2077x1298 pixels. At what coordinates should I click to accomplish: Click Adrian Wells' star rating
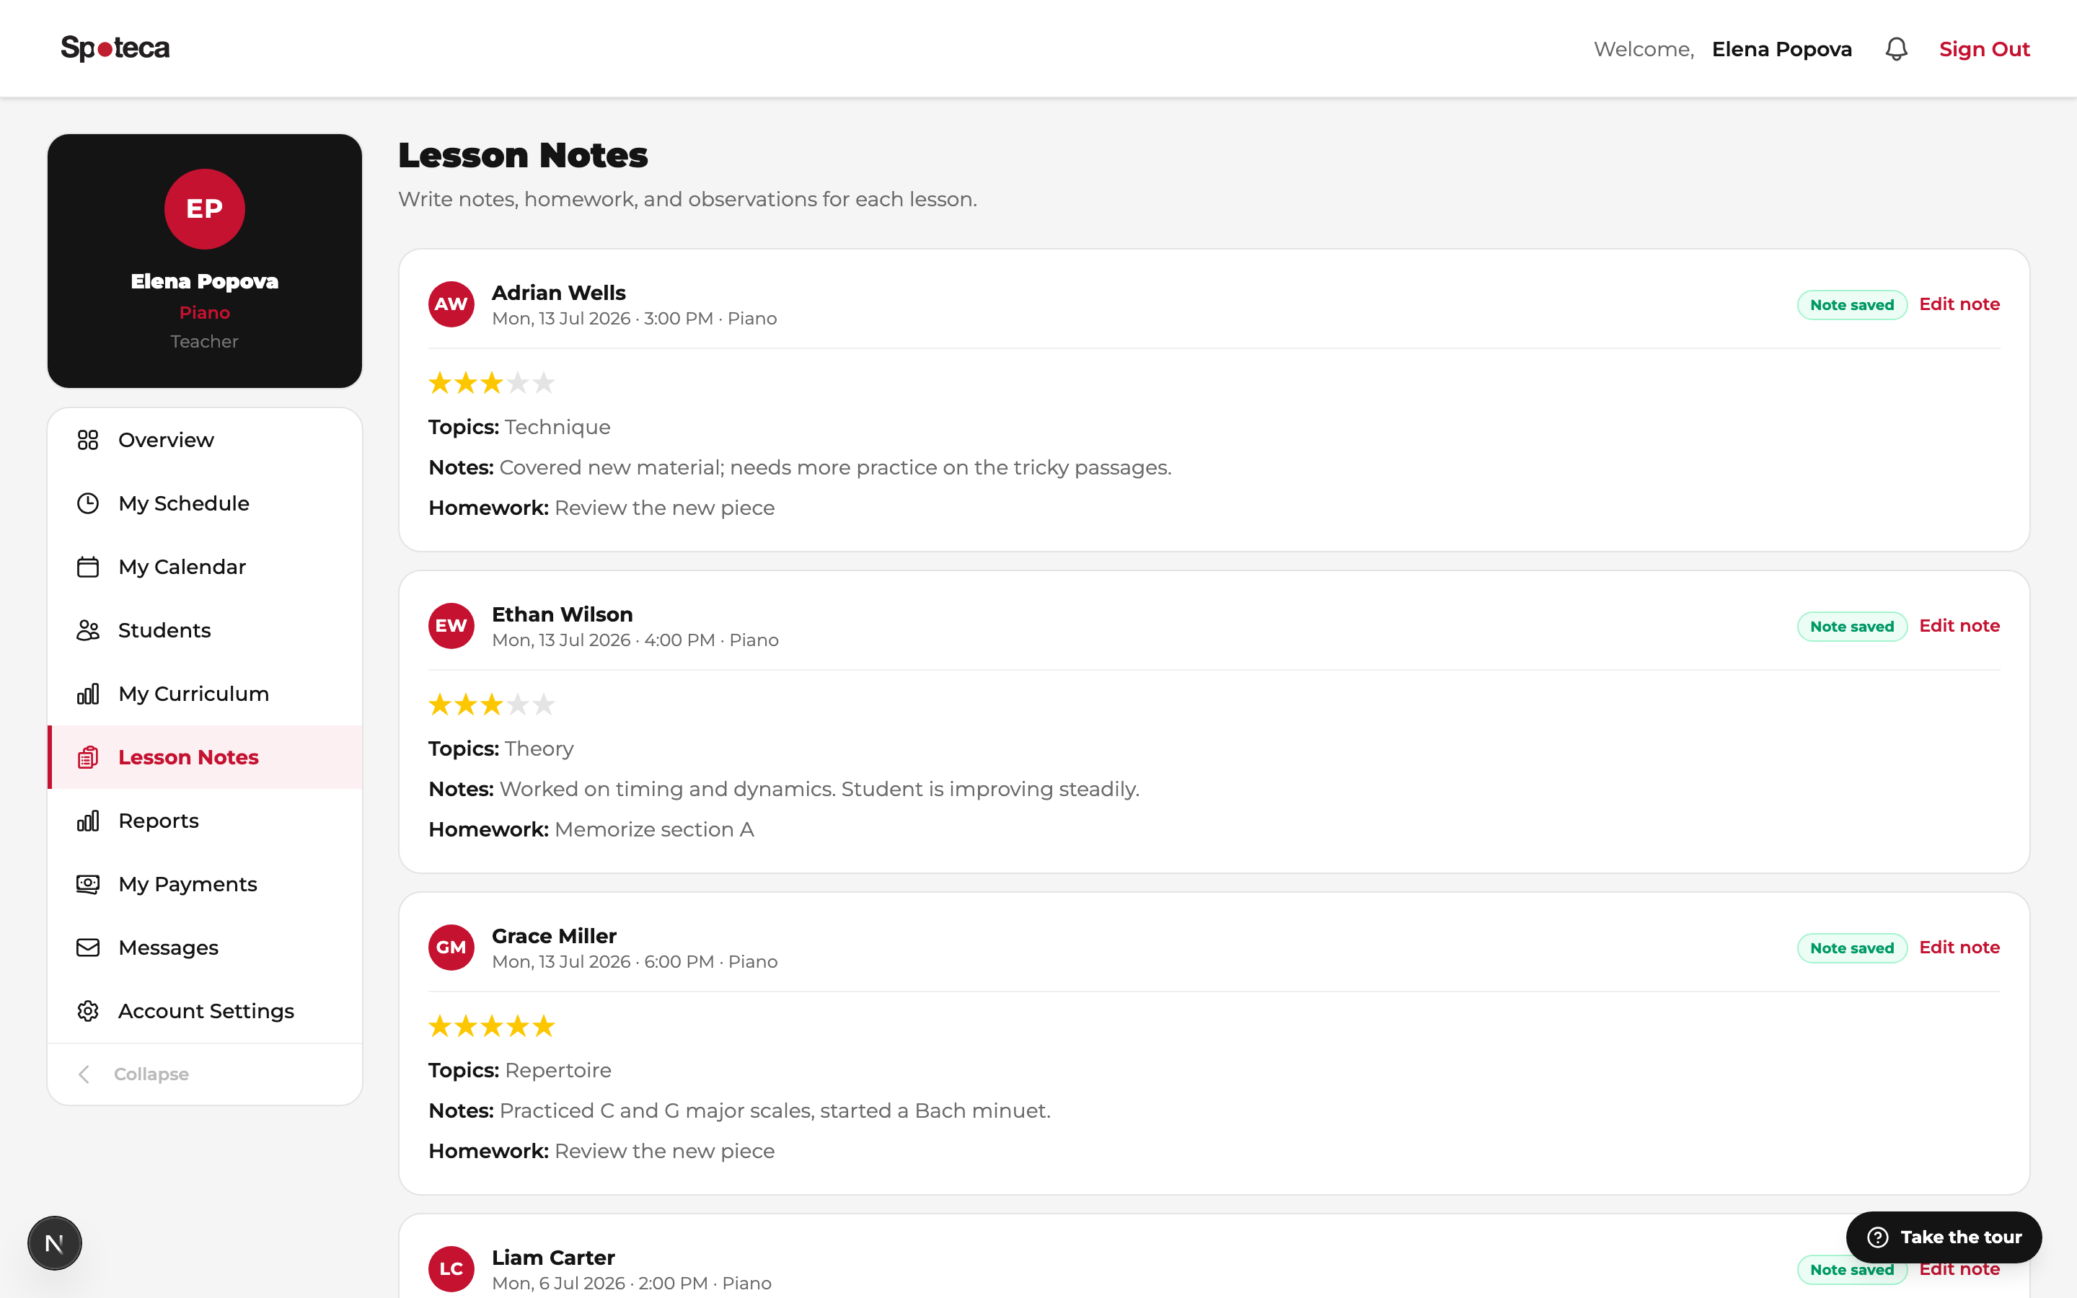click(492, 383)
